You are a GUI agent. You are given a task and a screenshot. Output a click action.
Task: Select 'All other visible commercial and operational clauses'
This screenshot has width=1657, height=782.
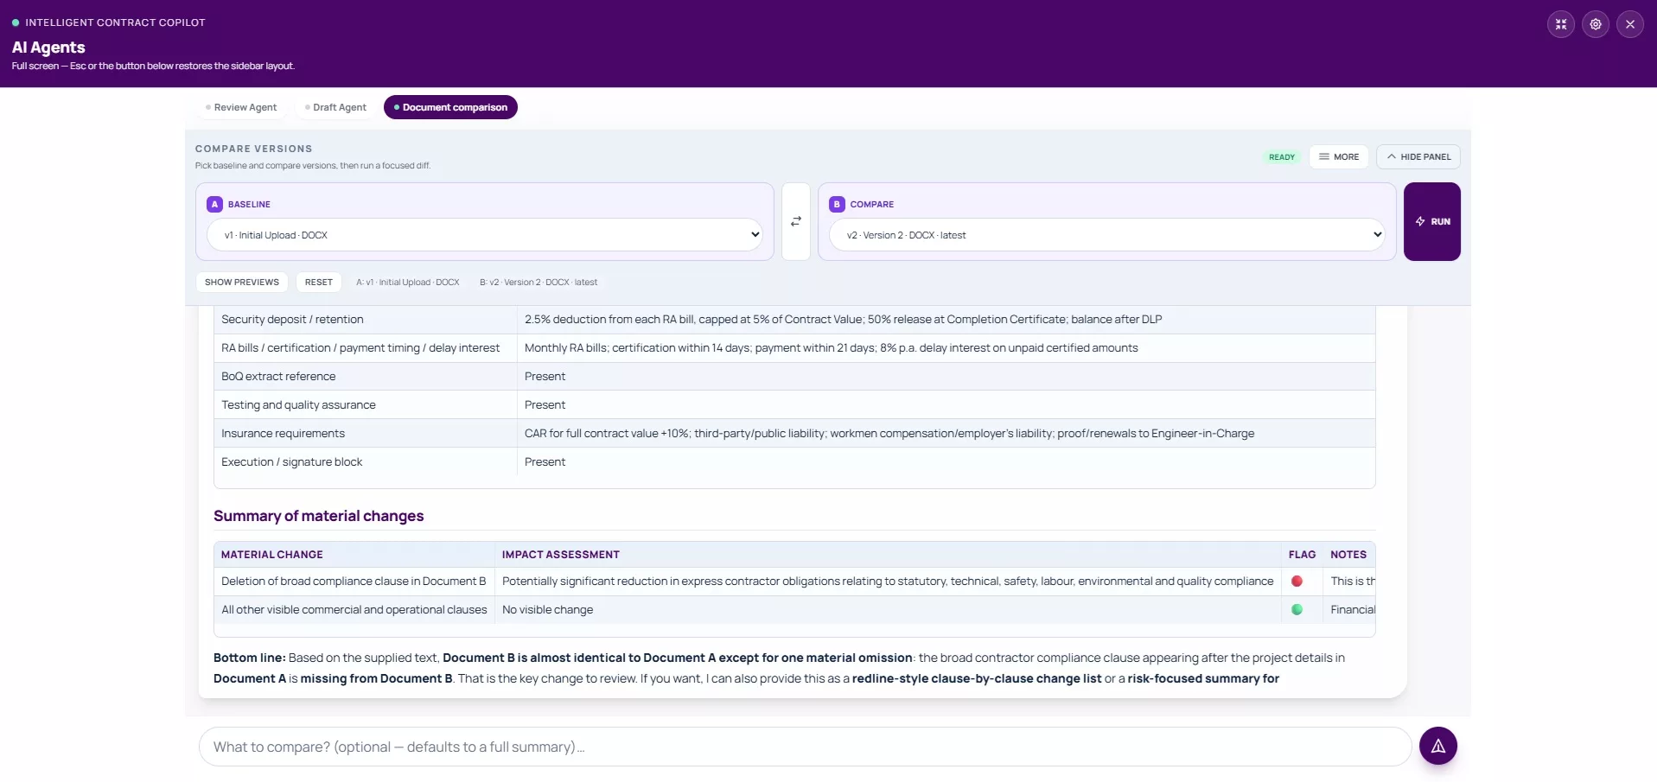pos(354,610)
